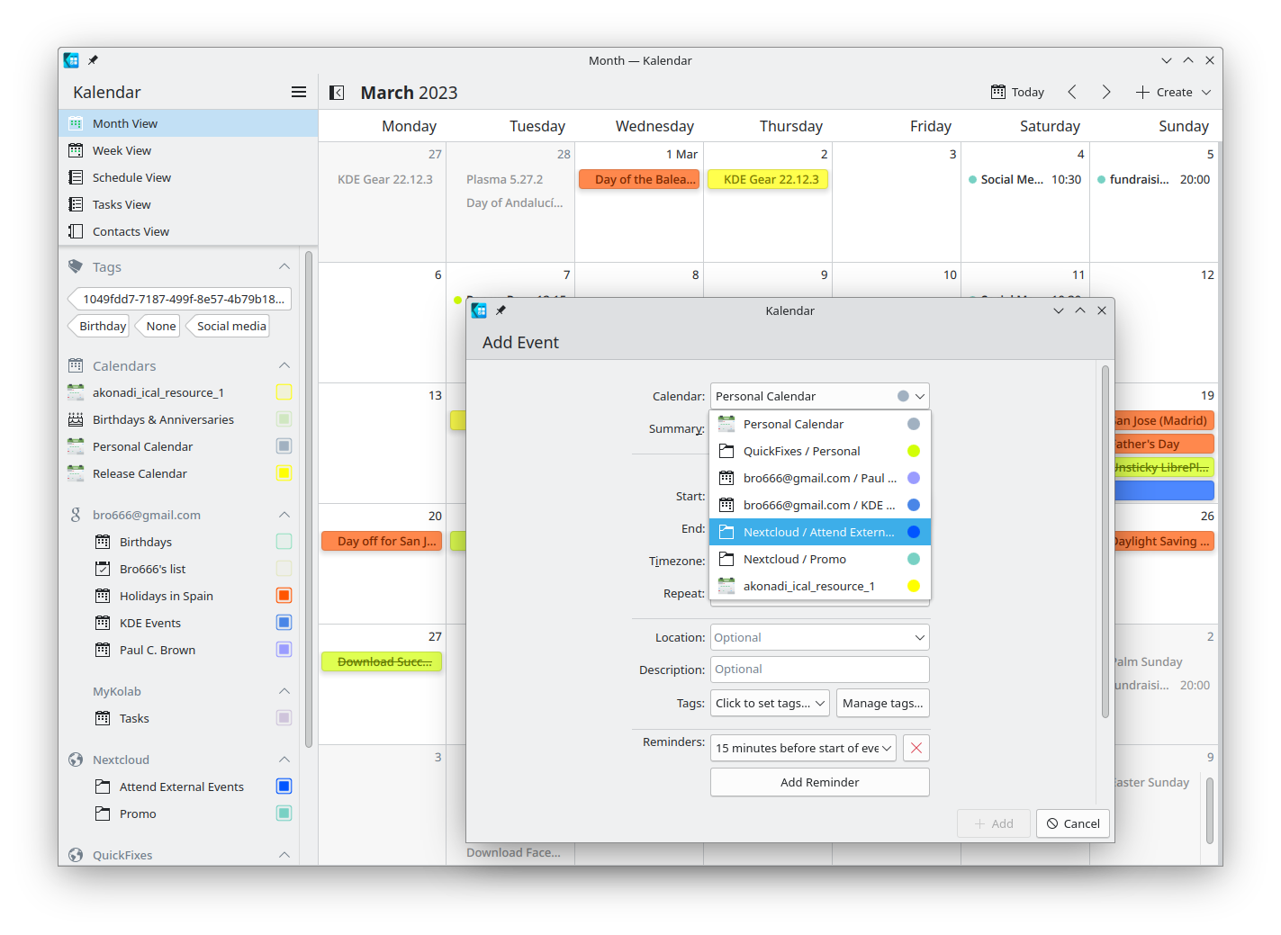The height and width of the screenshot is (935, 1281).
Task: Switch to Contacts View
Action: [x=188, y=231]
